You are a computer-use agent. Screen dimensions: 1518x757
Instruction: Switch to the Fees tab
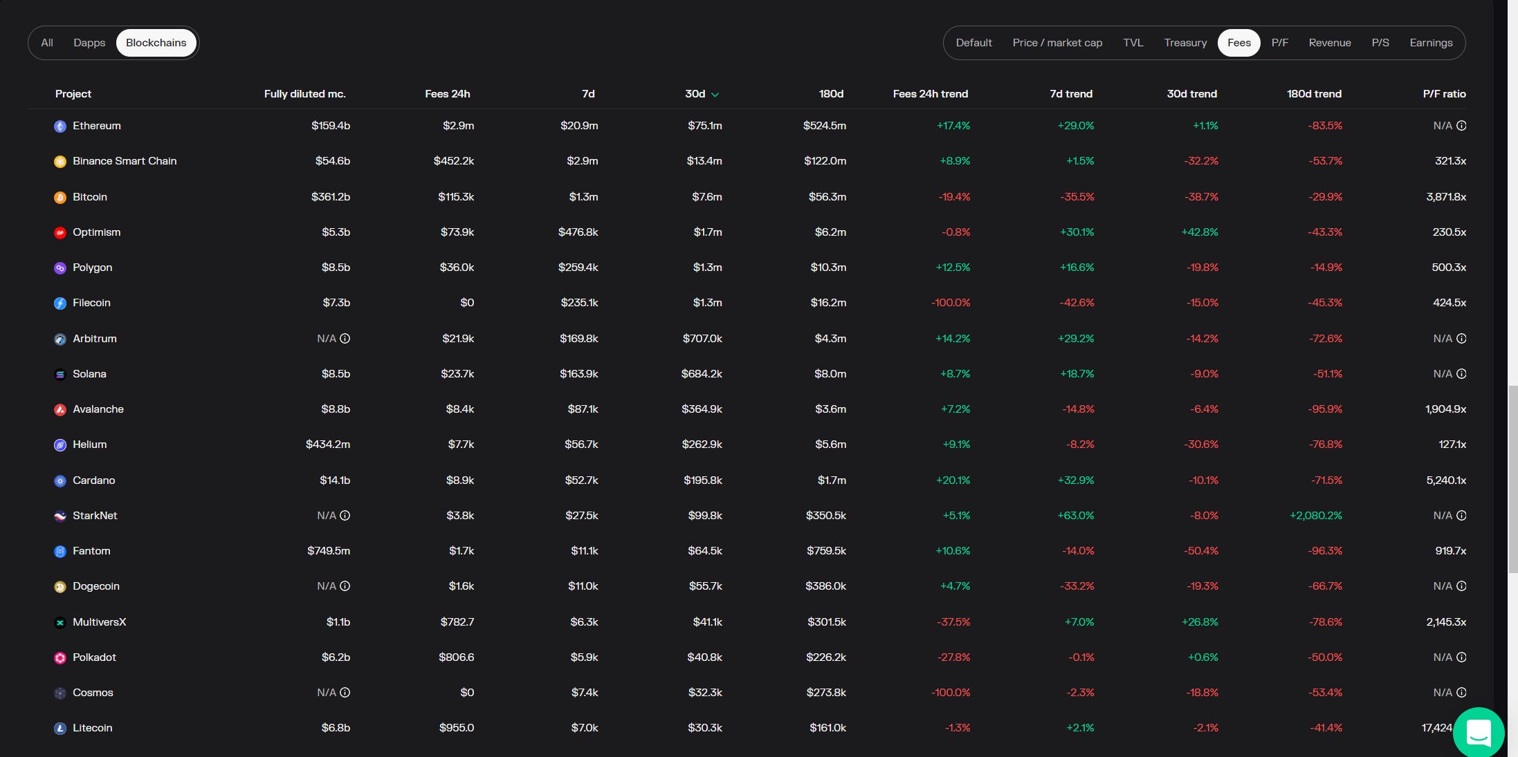[1239, 43]
